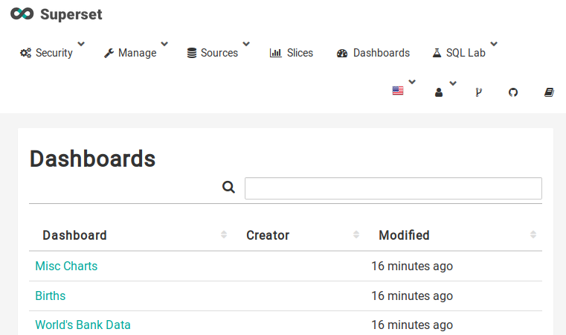Screen dimensions: 566x335
Task: Click Misc Charts '16 minutes ago' cell
Action: 412,267
